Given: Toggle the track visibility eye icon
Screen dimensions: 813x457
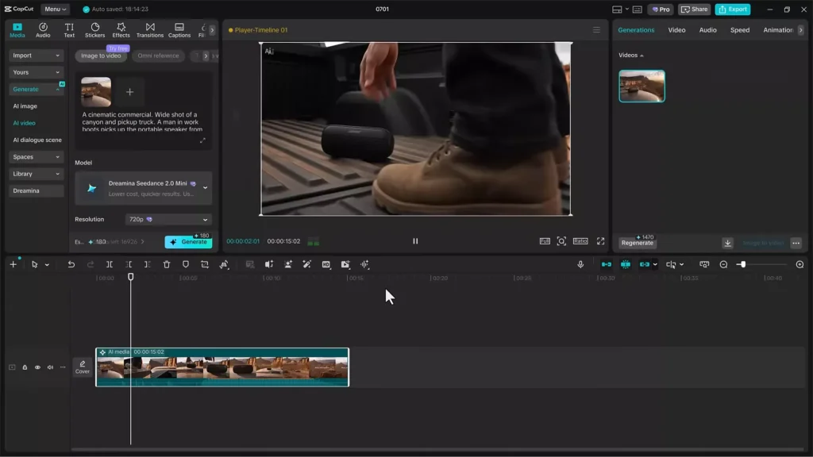Looking at the screenshot, I should [37, 367].
